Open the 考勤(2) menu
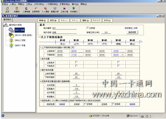 (x=21, y=4)
